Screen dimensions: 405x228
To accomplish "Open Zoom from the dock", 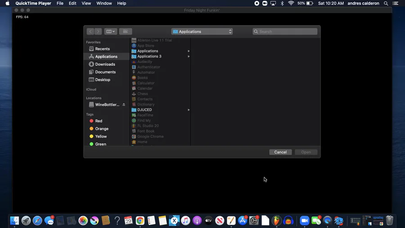I will (305, 220).
